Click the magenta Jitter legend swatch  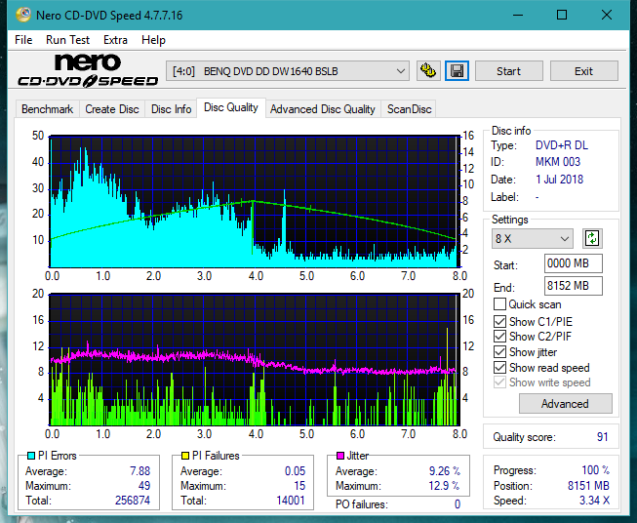point(340,456)
